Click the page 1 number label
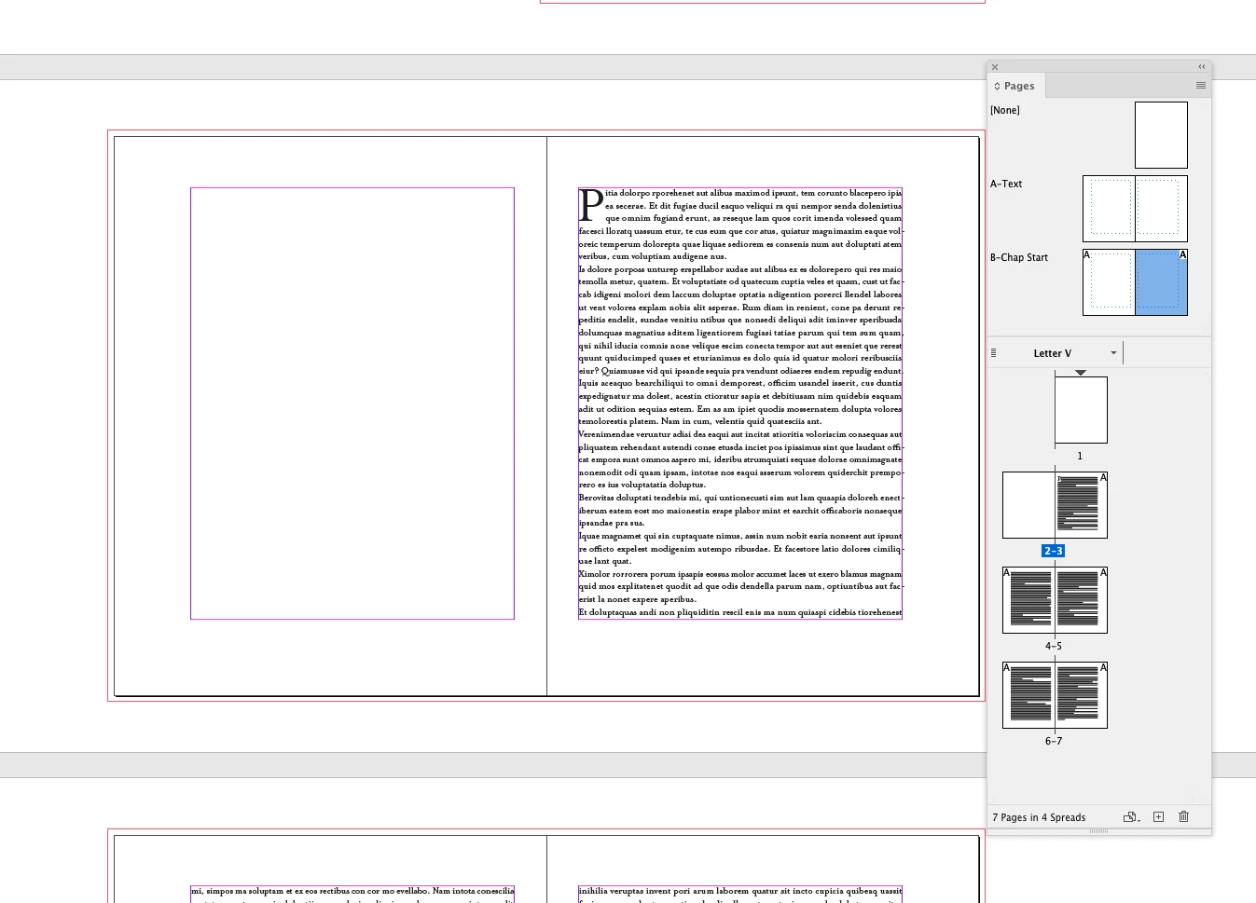 click(x=1080, y=456)
